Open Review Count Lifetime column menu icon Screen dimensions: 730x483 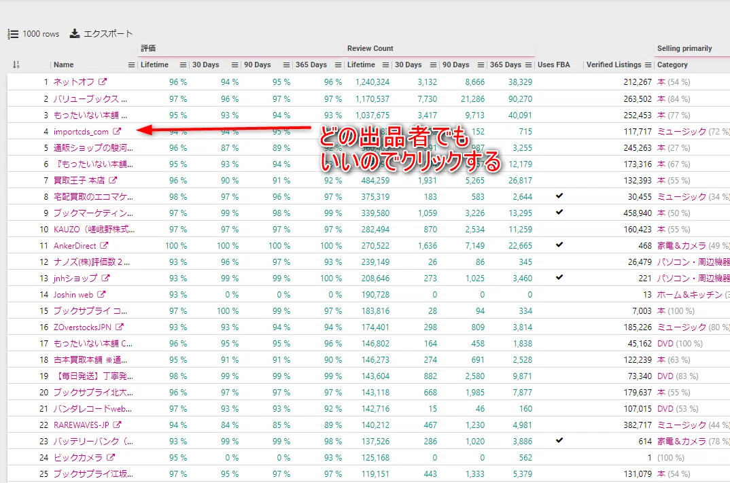386,65
